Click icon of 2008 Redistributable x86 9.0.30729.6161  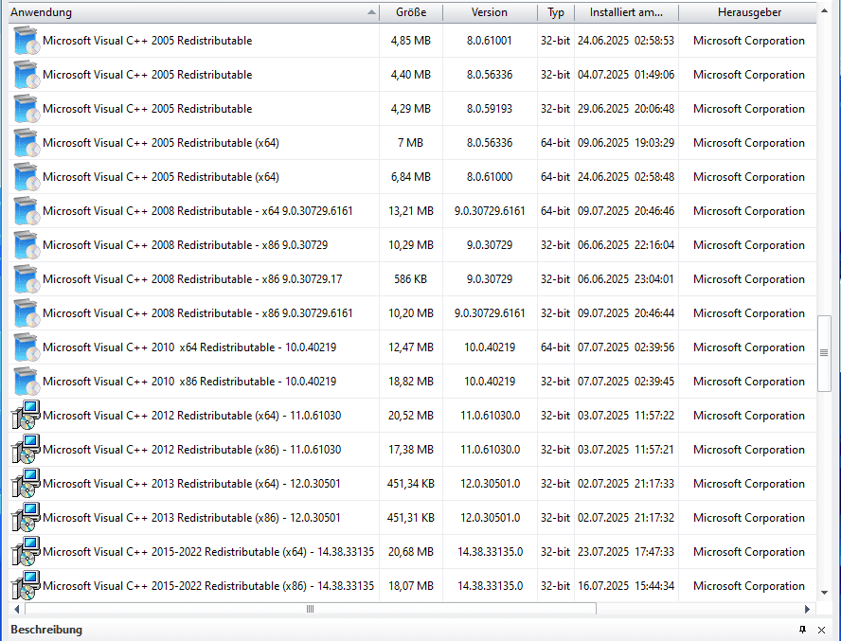point(26,313)
